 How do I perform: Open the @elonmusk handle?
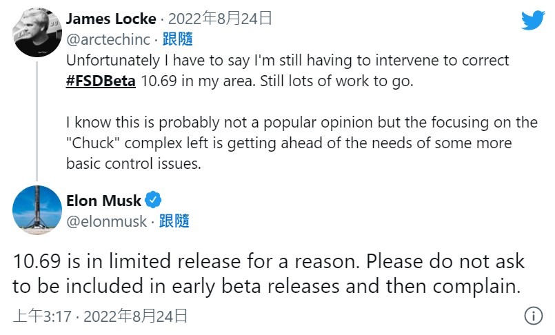(107, 221)
